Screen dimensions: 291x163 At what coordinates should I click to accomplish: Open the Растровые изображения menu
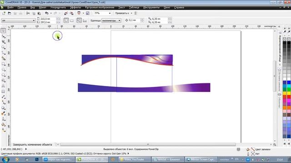pyautogui.click(x=100, y=7)
